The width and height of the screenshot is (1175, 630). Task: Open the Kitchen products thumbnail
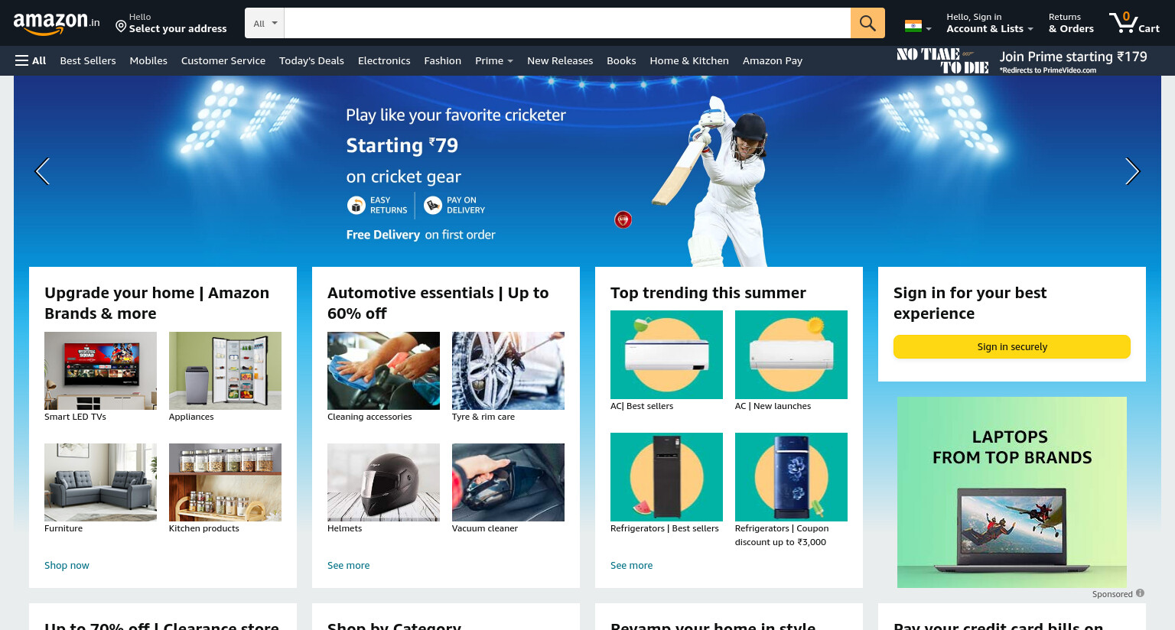(x=225, y=482)
